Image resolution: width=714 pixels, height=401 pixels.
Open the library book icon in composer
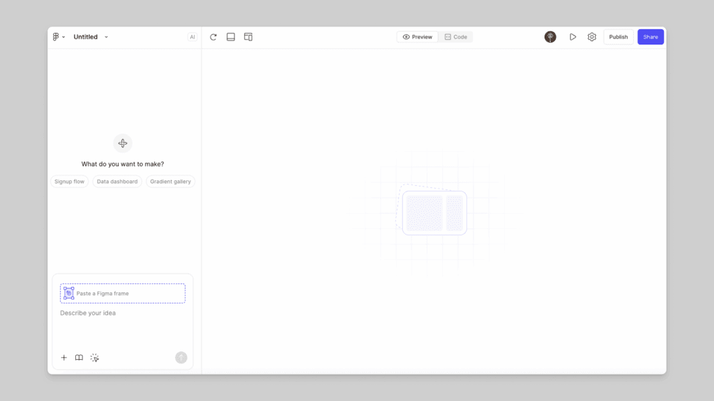[x=79, y=357]
